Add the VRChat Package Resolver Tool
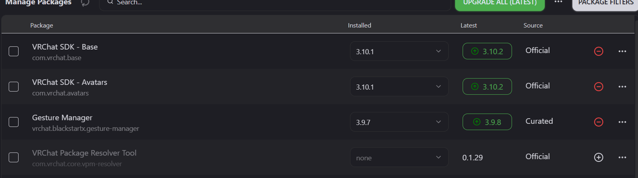The width and height of the screenshot is (638, 178). (x=598, y=157)
